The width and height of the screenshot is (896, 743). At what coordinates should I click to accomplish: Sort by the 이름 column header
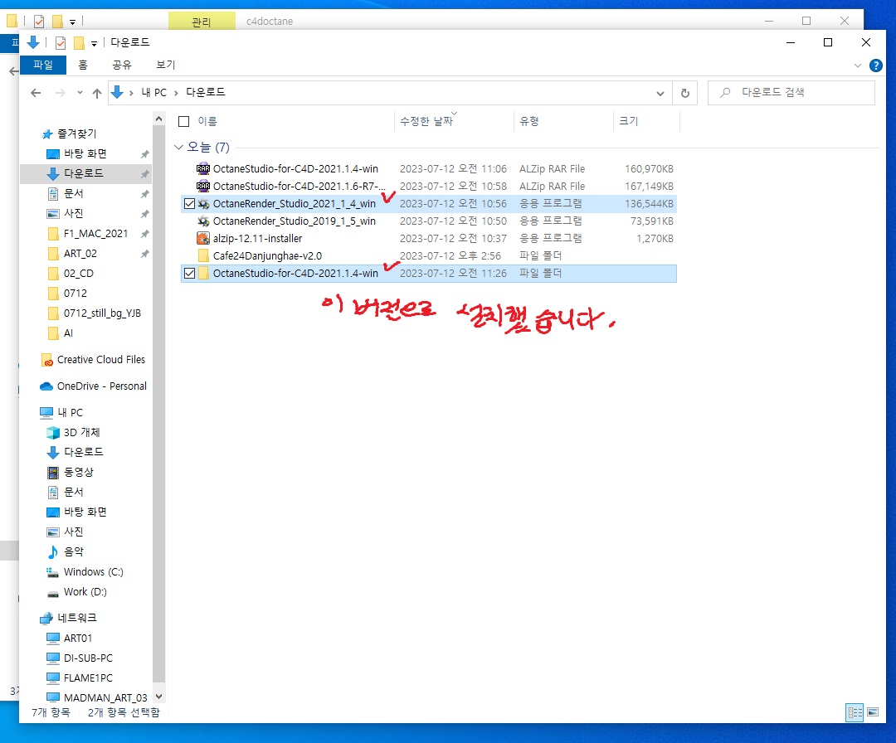click(207, 121)
